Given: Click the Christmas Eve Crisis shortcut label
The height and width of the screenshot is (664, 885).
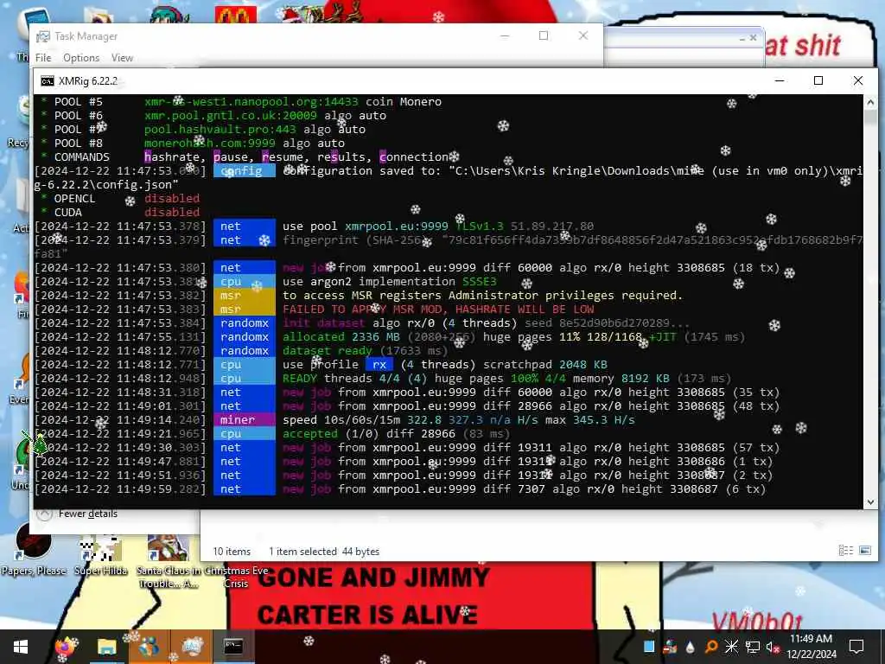Looking at the screenshot, I should pyautogui.click(x=236, y=577).
